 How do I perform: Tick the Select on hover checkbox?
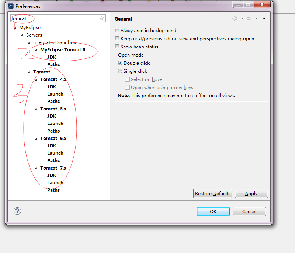[x=127, y=79]
